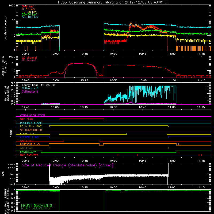This screenshot has height=214, width=214.
Task: Click 10:30 tick label under particle rates plot
Action: (113, 81)
